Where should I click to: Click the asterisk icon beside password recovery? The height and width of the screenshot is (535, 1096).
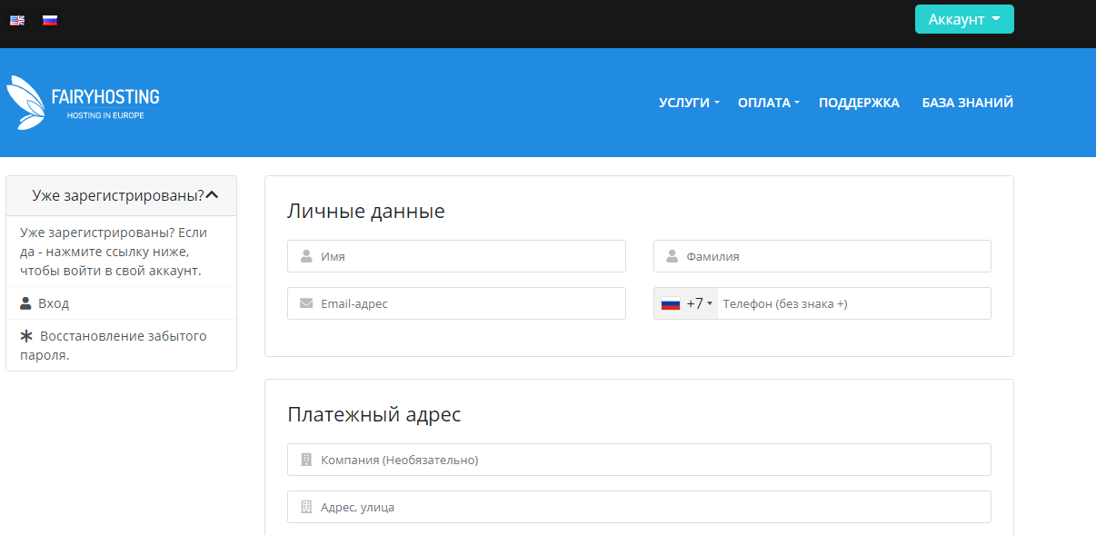pyautogui.click(x=26, y=336)
